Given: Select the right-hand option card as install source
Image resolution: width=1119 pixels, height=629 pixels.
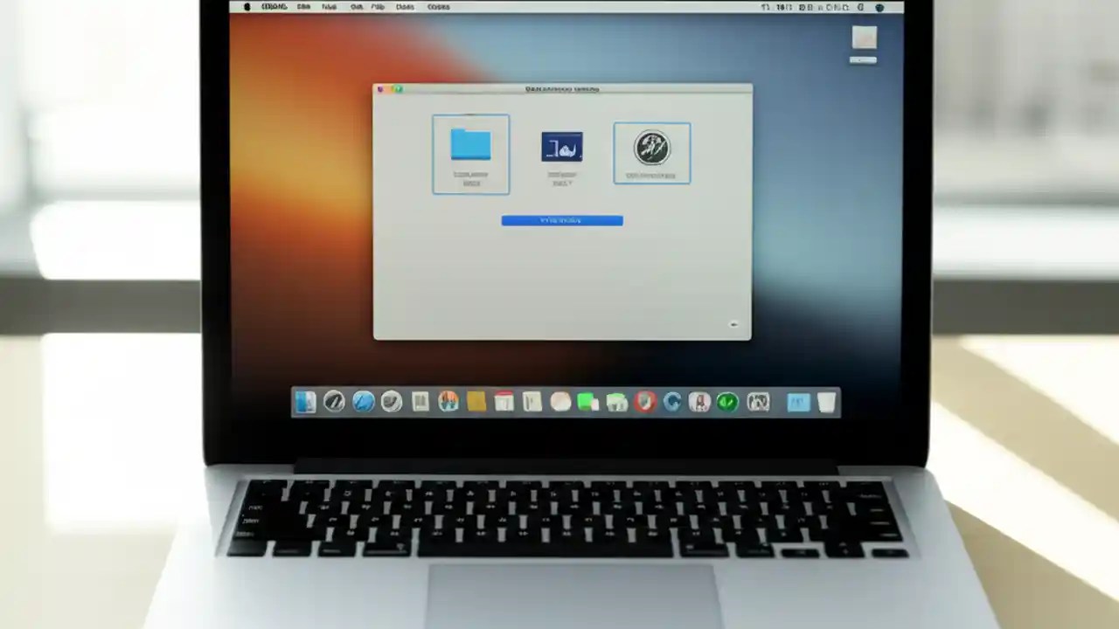Looking at the screenshot, I should (x=651, y=153).
